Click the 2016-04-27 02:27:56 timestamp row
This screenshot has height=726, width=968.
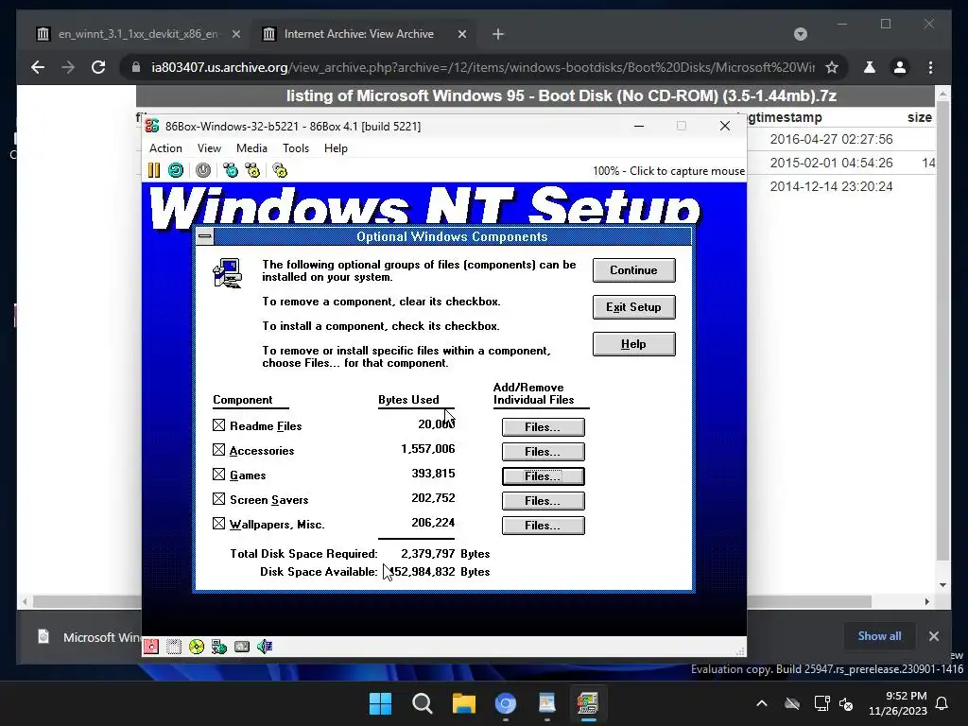831,140
